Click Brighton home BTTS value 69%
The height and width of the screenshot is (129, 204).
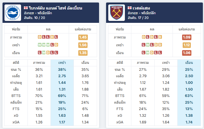point(62,96)
